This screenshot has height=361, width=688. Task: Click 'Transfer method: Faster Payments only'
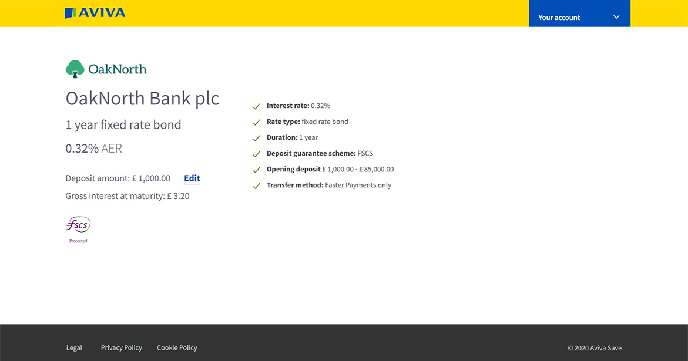[x=329, y=185]
